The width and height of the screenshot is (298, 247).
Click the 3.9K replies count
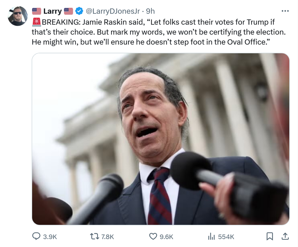[x=50, y=236]
